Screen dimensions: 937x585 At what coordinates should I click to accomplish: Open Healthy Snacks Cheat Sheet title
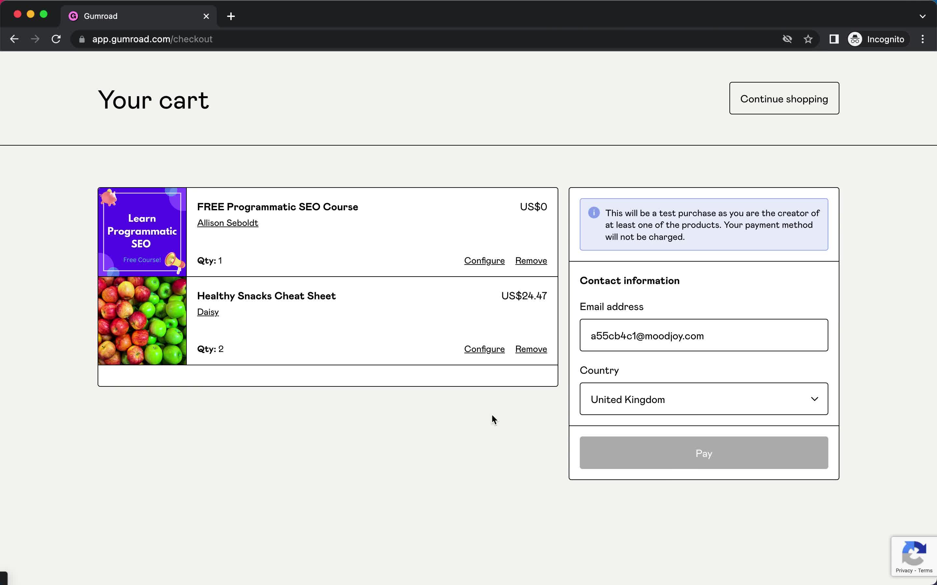[x=266, y=296]
